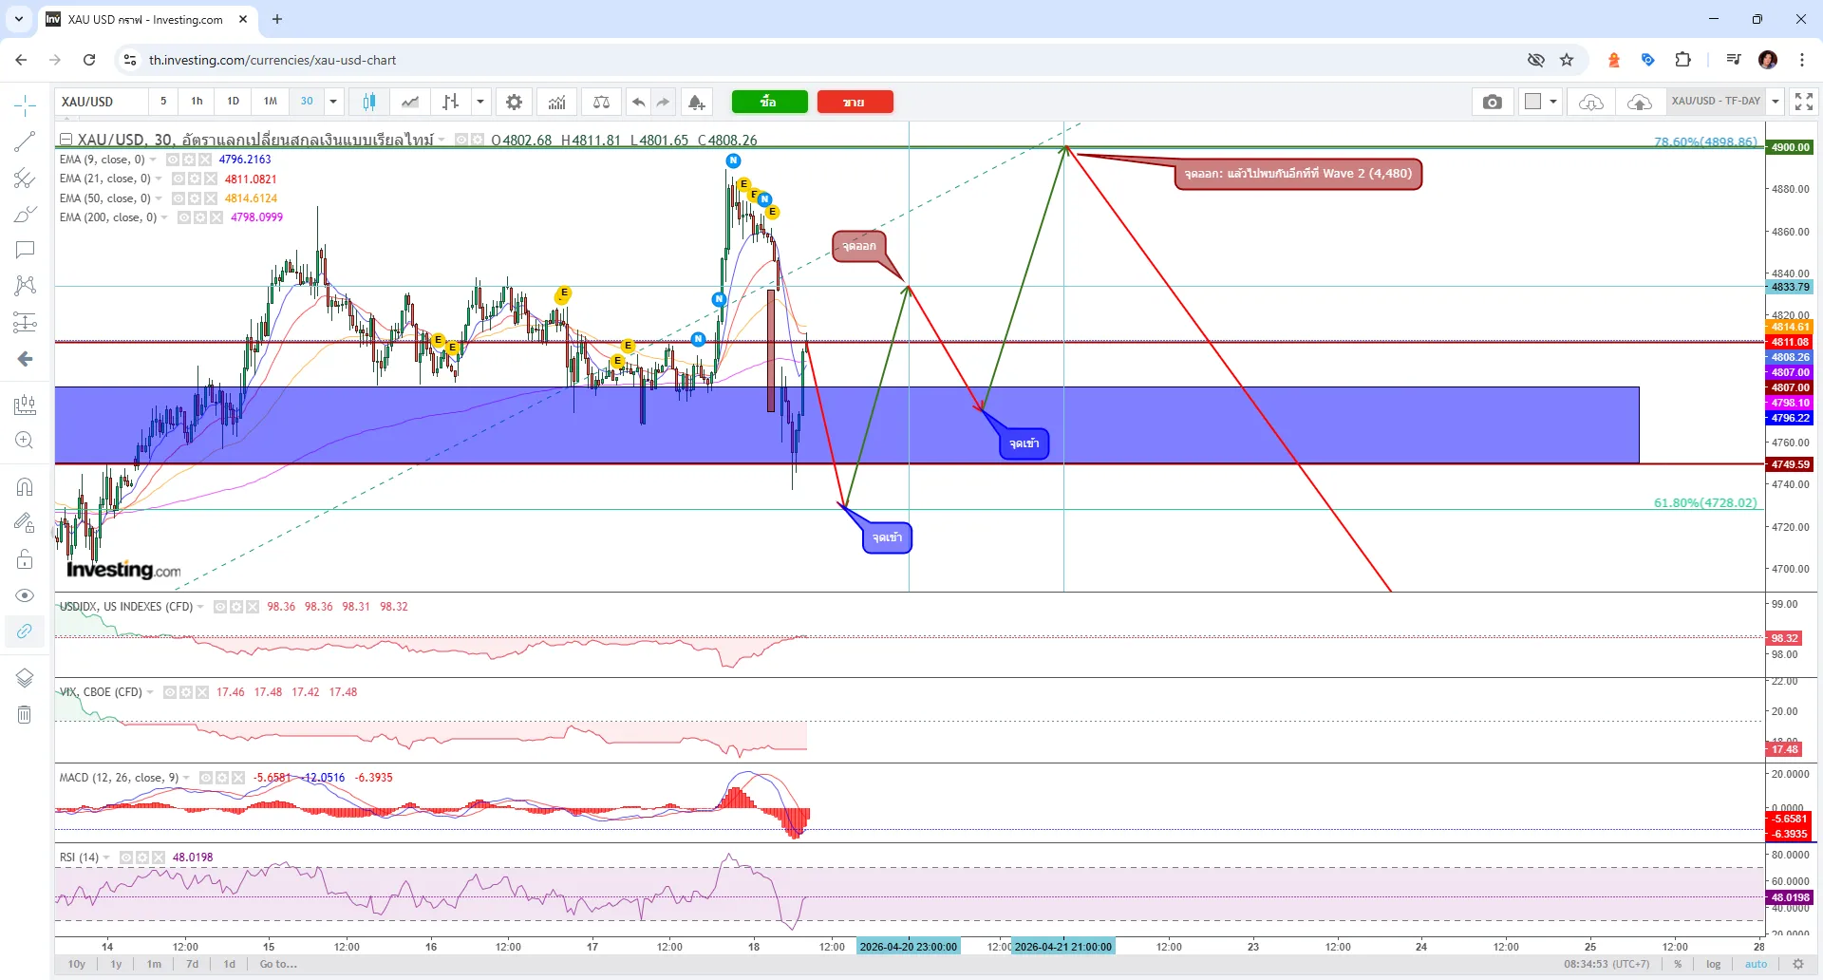Viewport: 1823px width, 980px height.
Task: Toggle lock all drawing tools
Action: coord(26,559)
